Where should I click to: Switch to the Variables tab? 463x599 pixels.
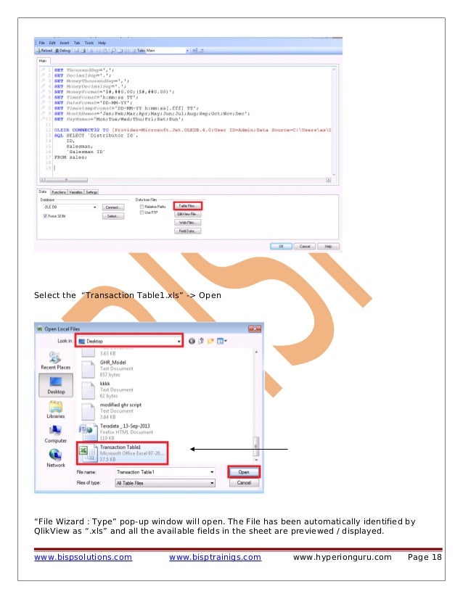click(75, 192)
